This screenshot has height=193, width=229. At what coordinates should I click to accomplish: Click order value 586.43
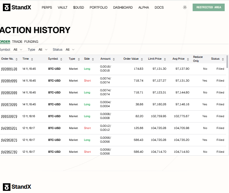pos(139,140)
